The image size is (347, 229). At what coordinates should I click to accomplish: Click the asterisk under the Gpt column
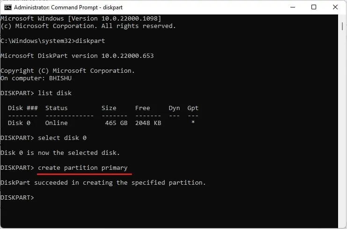click(x=193, y=123)
